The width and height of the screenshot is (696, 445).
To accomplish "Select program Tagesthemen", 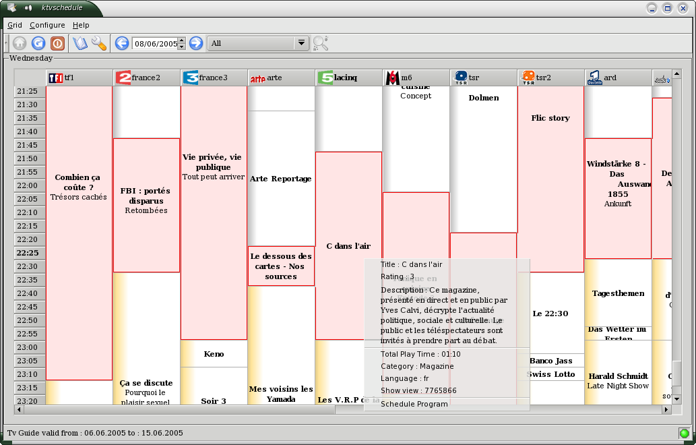I will (x=618, y=293).
